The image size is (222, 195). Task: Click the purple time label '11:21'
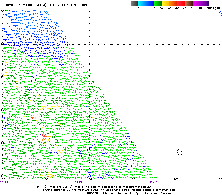pyautogui.click(x=153, y=182)
